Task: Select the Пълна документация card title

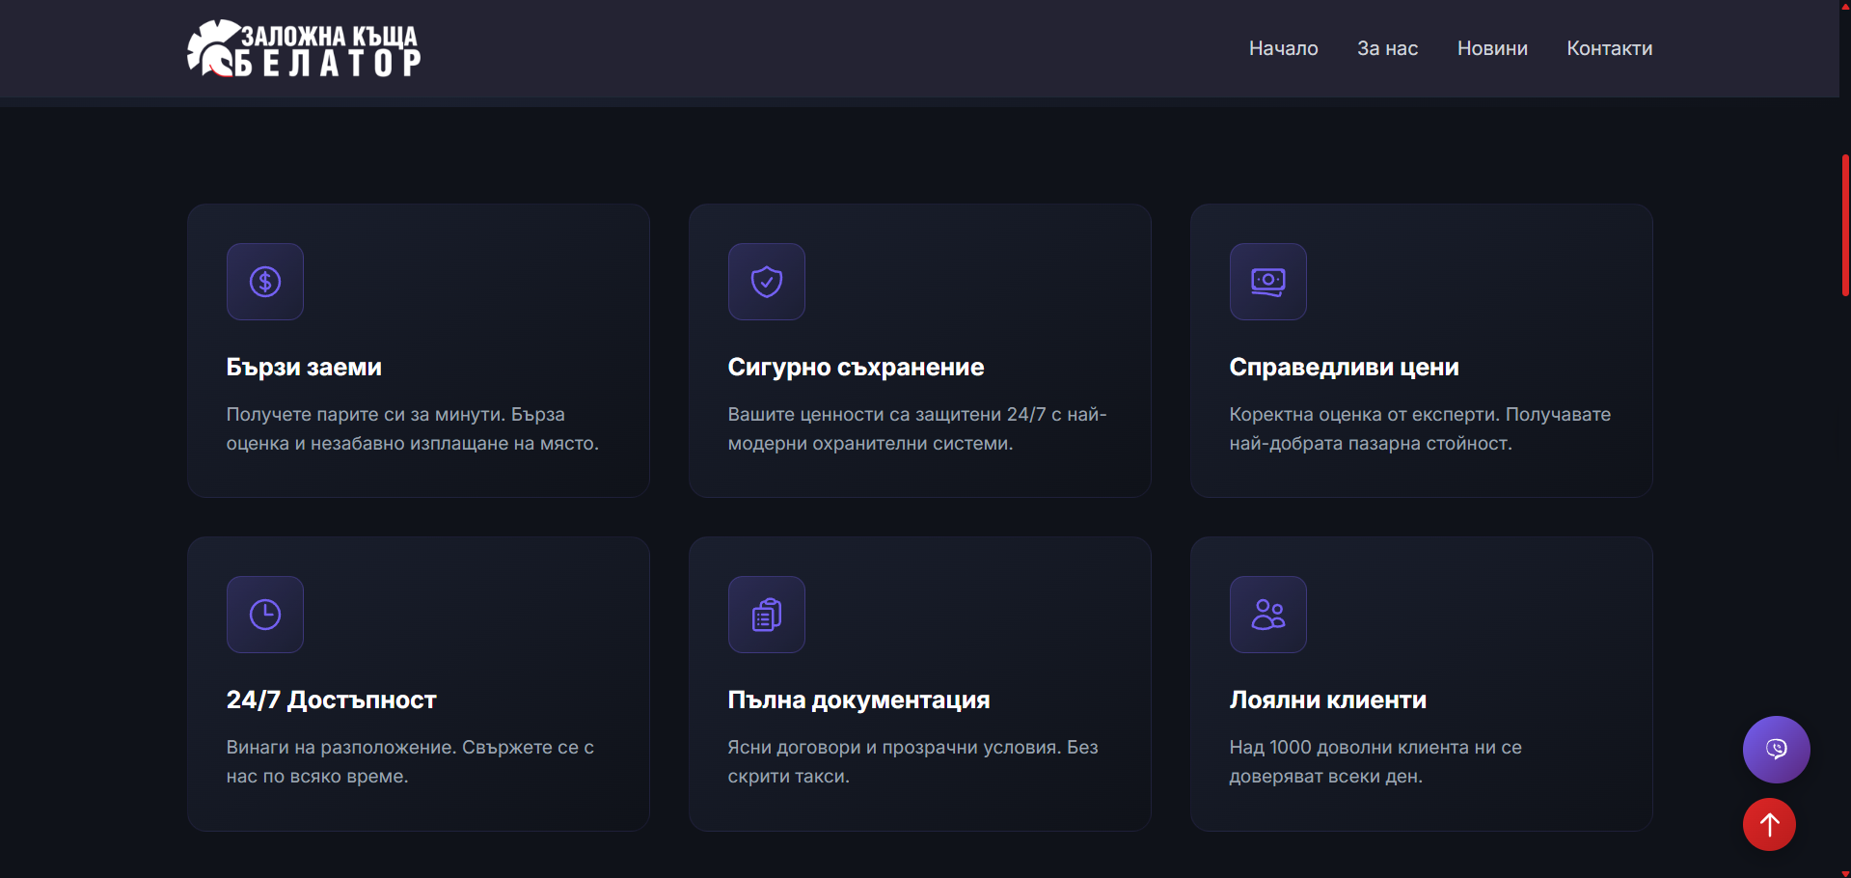Action: tap(858, 700)
